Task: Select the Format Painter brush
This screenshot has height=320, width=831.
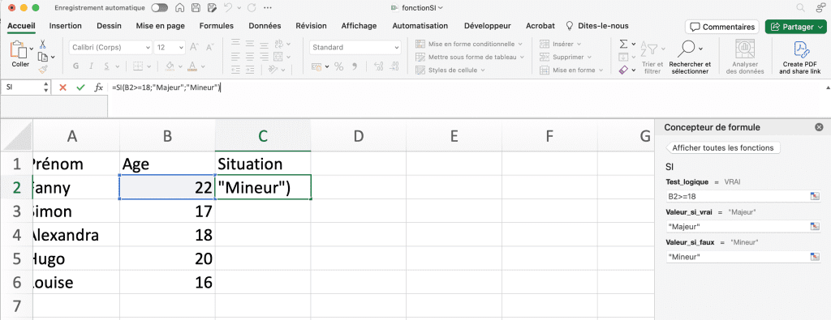Action: [x=43, y=70]
